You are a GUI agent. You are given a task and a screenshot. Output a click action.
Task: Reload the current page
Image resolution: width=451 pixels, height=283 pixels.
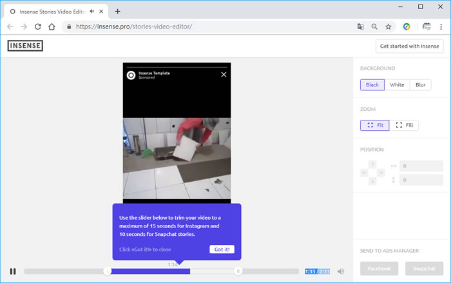(37, 27)
